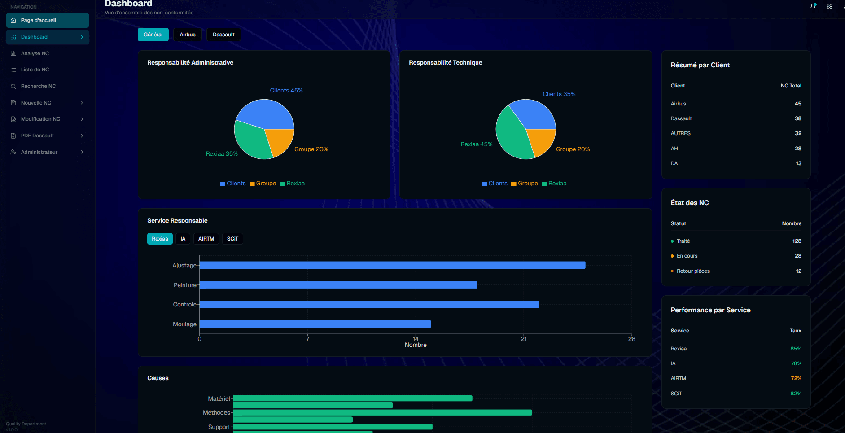Click the Rexiaa legend swatch in Responsabilité Technique

point(544,184)
